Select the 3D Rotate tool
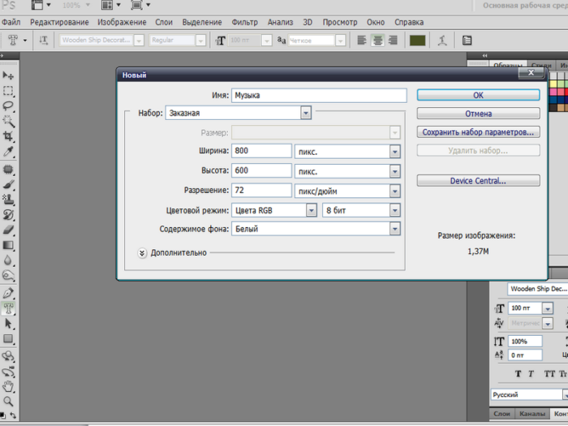Viewport: 568px width, 426px height. coord(8,356)
